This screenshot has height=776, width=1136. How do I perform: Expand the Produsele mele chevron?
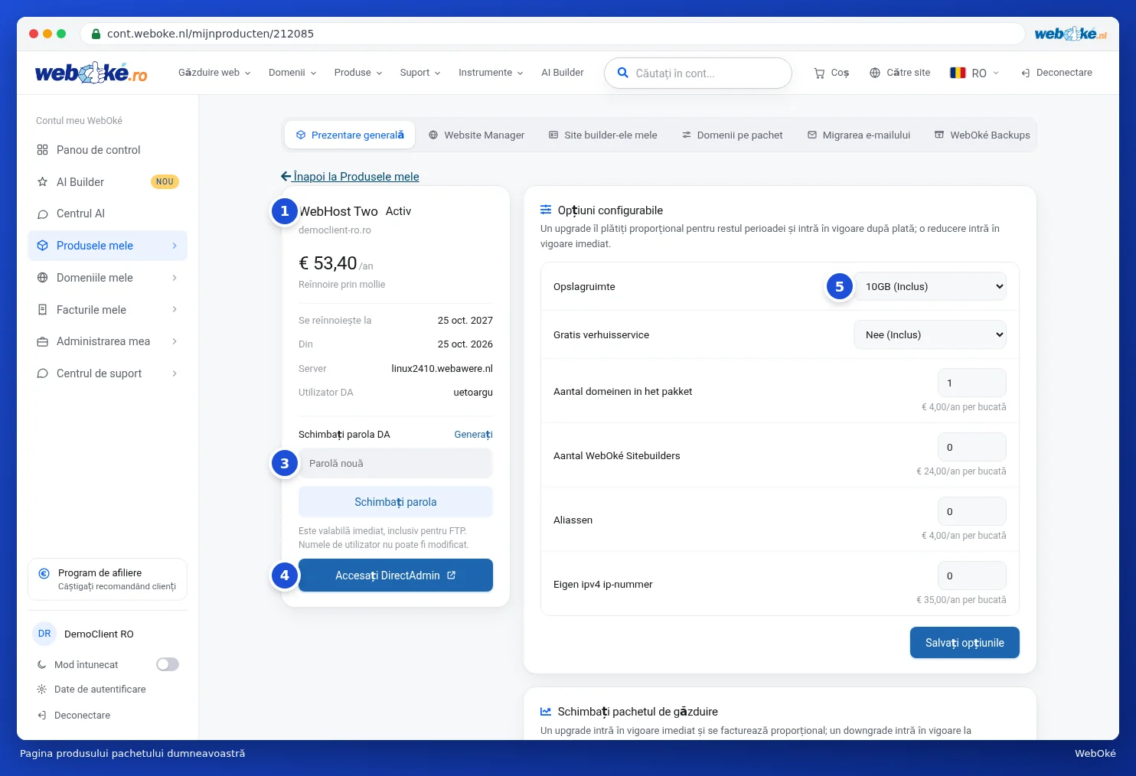pos(175,246)
